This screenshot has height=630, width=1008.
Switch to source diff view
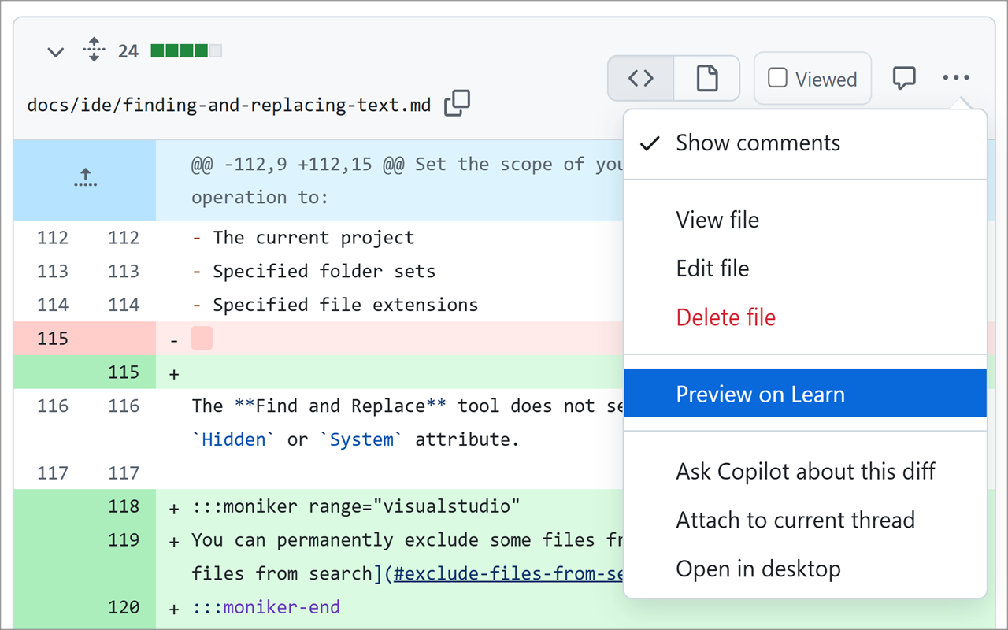point(641,78)
